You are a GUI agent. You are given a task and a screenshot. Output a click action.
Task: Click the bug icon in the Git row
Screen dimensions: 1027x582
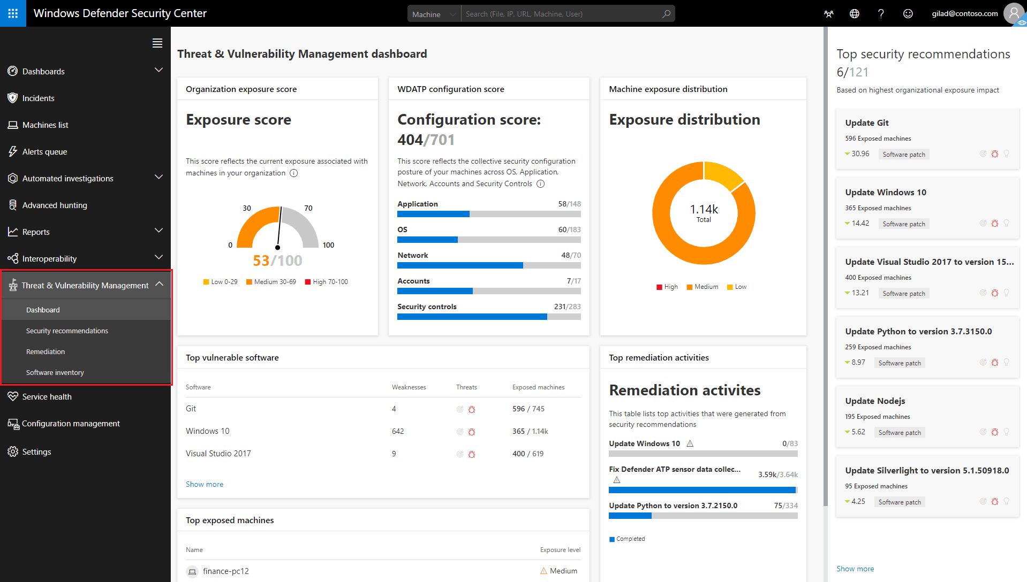(x=472, y=409)
